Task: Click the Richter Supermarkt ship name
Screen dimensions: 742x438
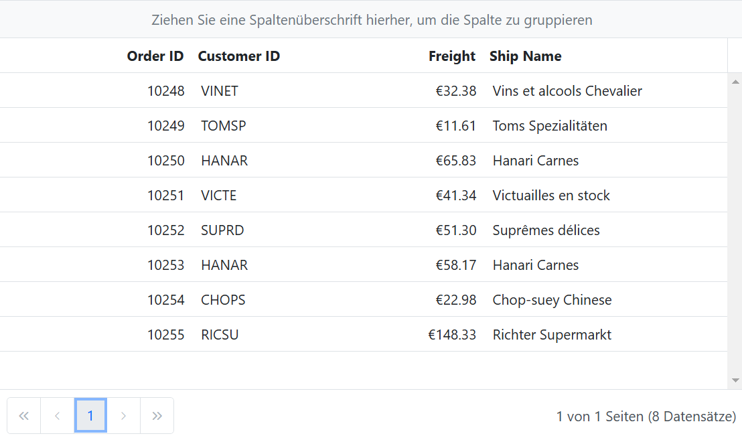Action: pyautogui.click(x=552, y=335)
